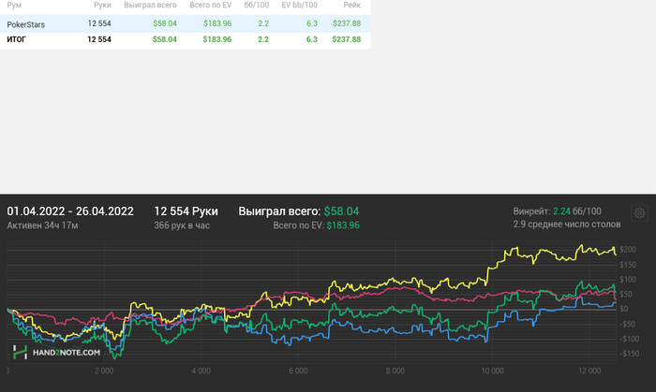The height and width of the screenshot is (392, 656).
Task: Sort table by Руки column header
Action: [102, 5]
